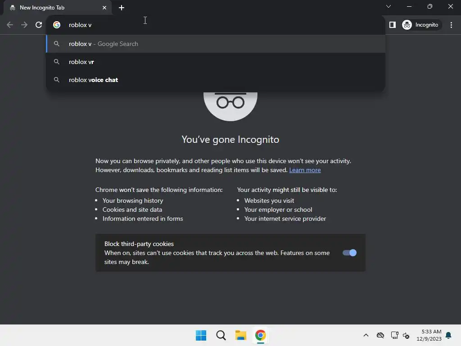Click the forward navigation arrow
Image resolution: width=461 pixels, height=346 pixels.
point(24,25)
